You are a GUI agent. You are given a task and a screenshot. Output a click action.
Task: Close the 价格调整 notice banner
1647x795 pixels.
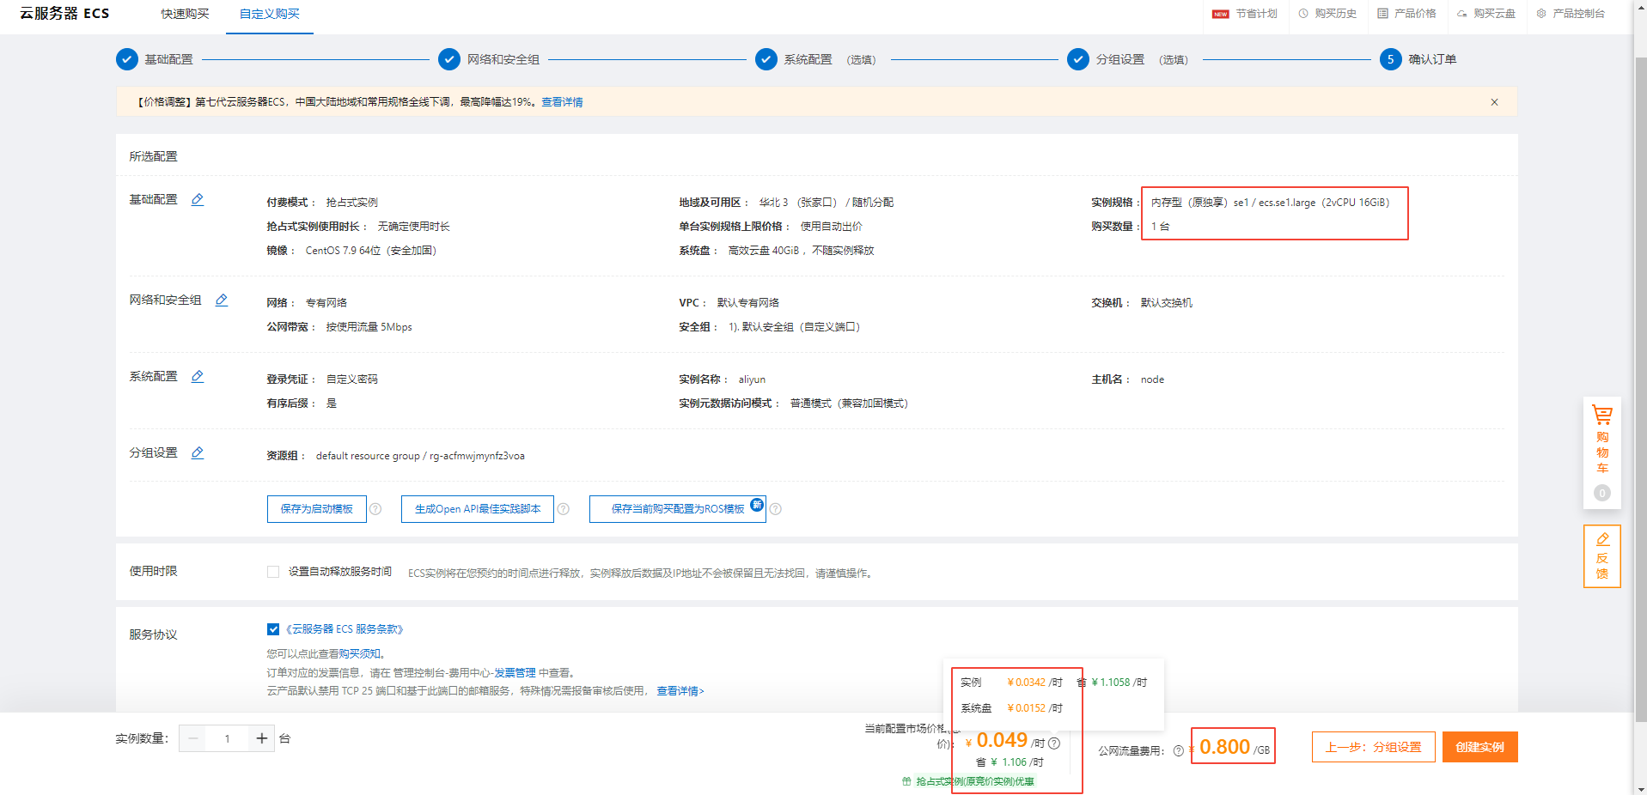[1494, 102]
